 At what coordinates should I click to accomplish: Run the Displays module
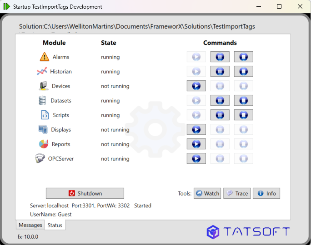pyautogui.click(x=196, y=129)
